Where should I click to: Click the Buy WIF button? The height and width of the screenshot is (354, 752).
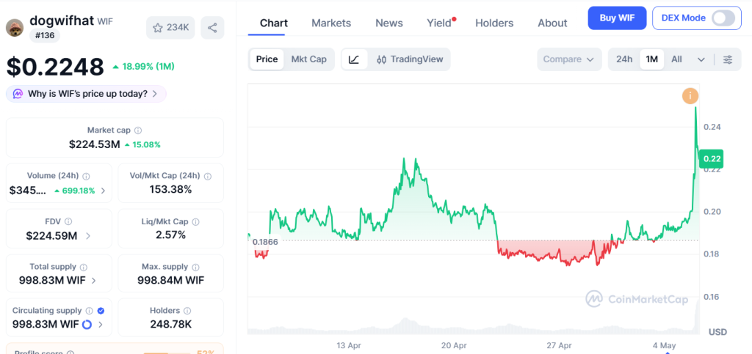click(617, 18)
